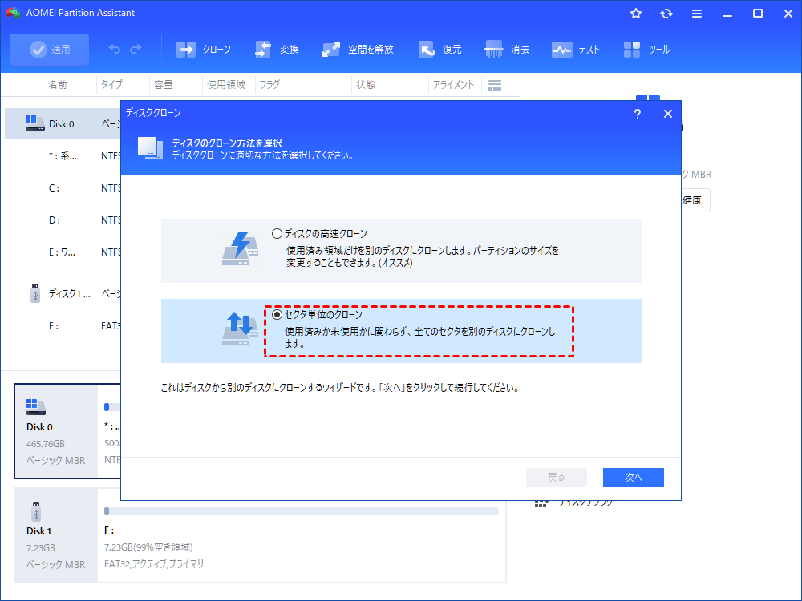
Task: Select Disk 0 row in partition list
Action: 63,123
